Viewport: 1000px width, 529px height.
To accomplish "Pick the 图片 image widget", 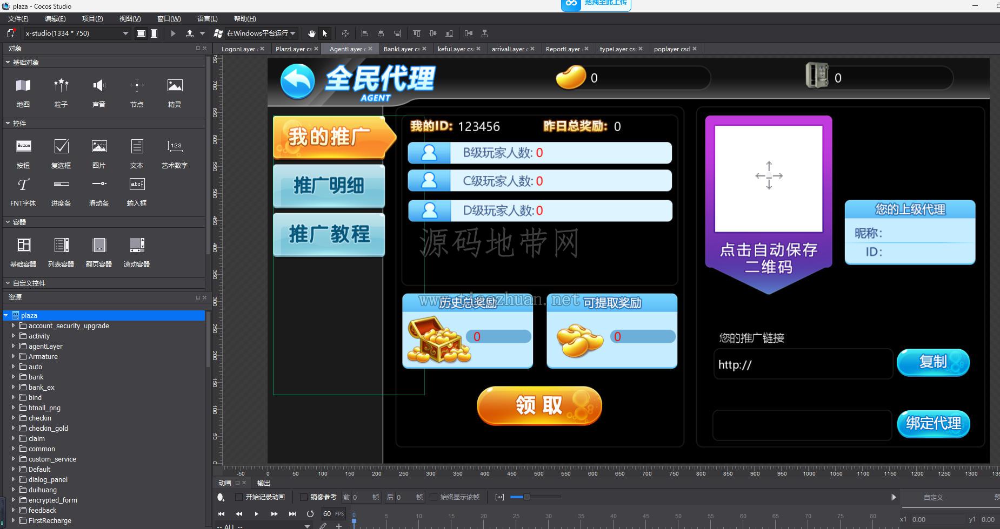I will point(99,146).
